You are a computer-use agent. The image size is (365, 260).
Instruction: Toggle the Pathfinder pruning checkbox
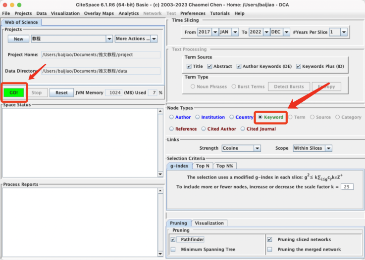point(173,239)
